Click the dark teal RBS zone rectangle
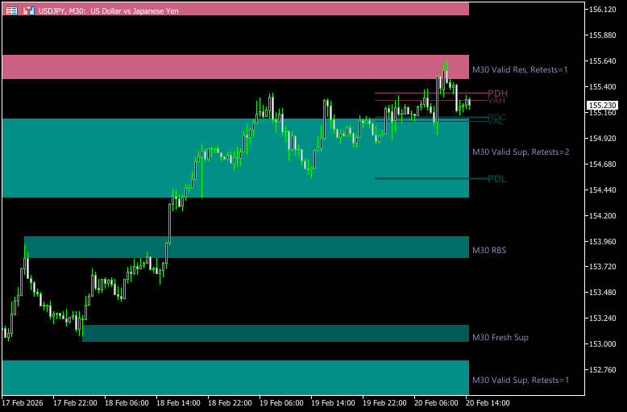 [x=242, y=247]
